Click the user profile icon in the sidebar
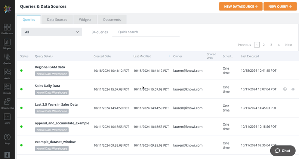Viewport: 299px width, 159px height. tap(7, 155)
